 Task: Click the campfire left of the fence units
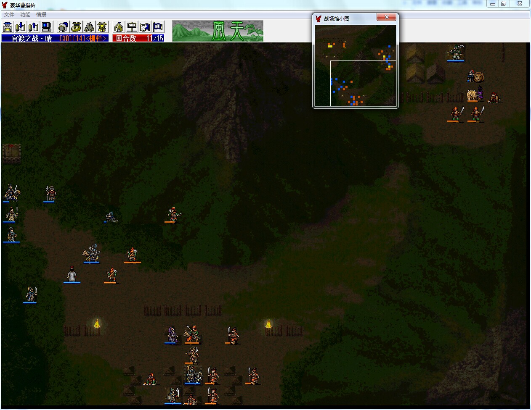(x=96, y=323)
